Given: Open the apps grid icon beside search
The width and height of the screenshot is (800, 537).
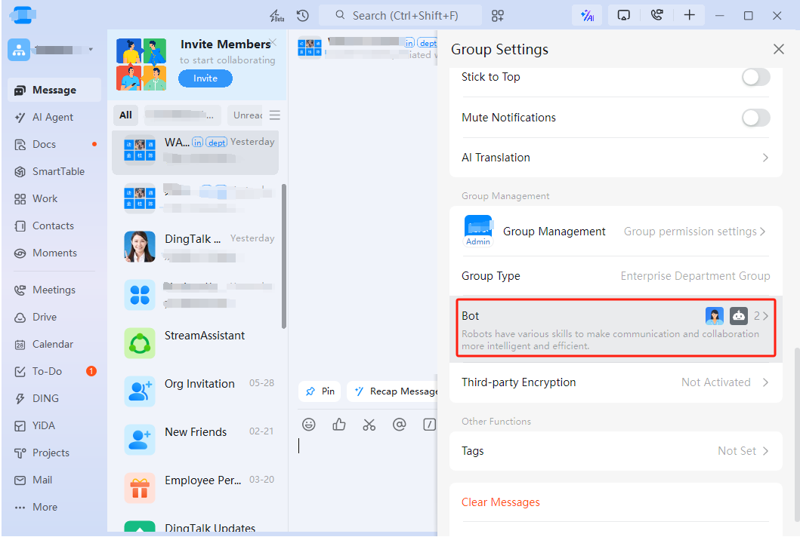Looking at the screenshot, I should coord(498,15).
